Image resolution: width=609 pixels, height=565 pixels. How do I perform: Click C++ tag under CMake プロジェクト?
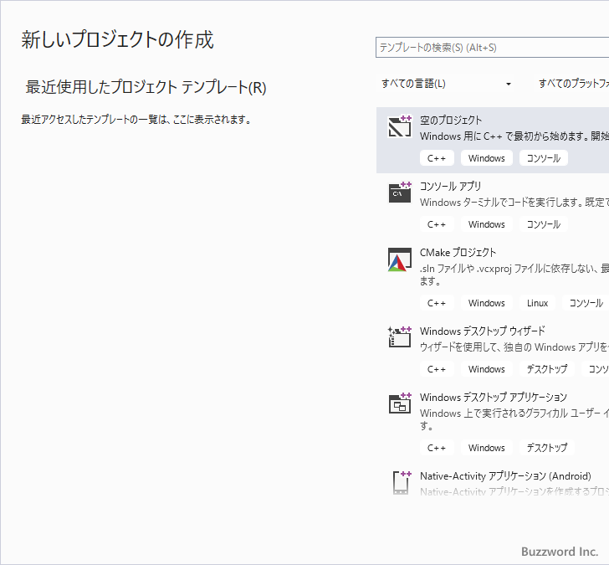tap(437, 303)
